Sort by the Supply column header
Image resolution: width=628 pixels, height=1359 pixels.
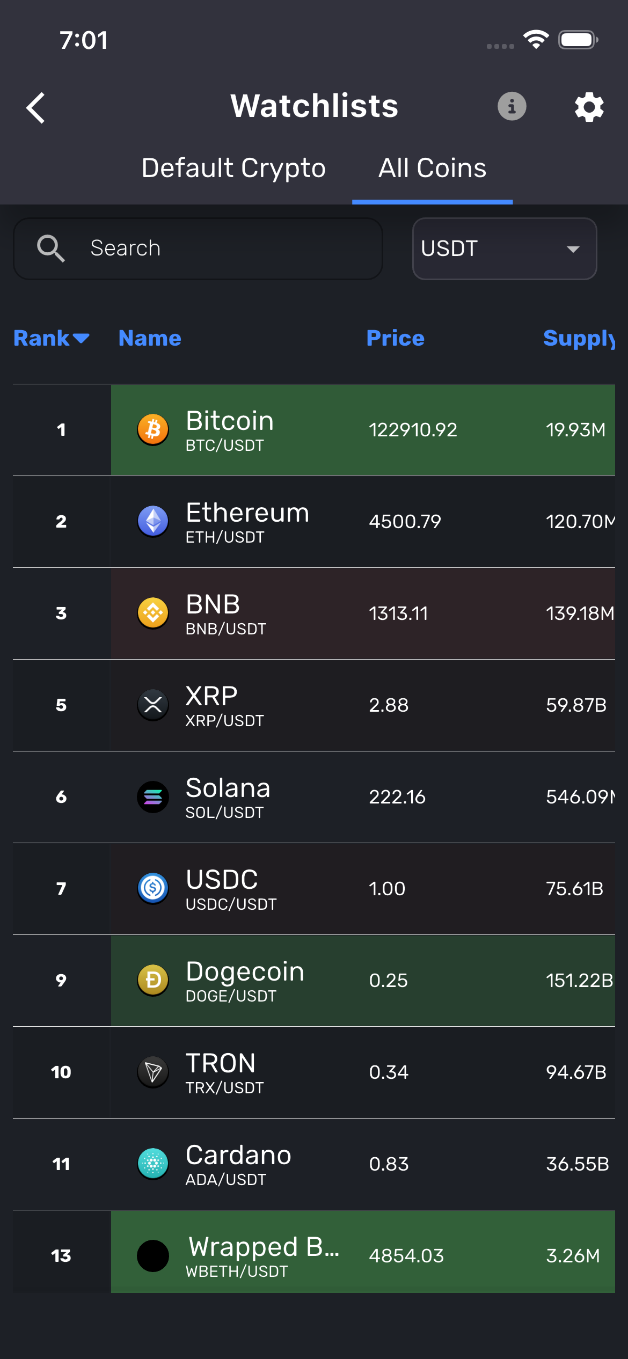click(579, 339)
